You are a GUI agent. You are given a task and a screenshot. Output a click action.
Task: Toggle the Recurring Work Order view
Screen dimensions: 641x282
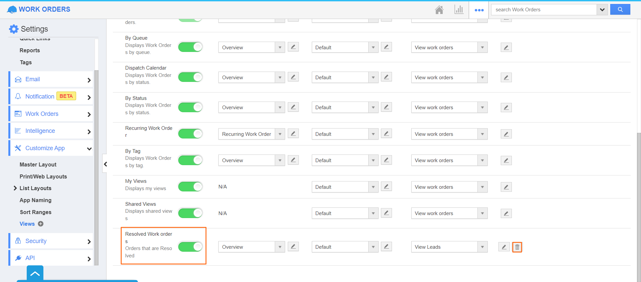[190, 134]
